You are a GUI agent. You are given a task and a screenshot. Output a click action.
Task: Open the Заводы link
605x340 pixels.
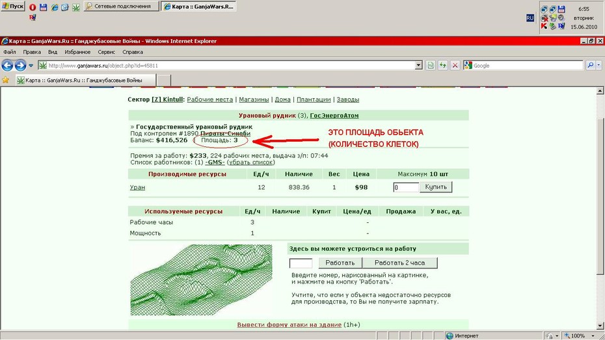[x=348, y=99]
